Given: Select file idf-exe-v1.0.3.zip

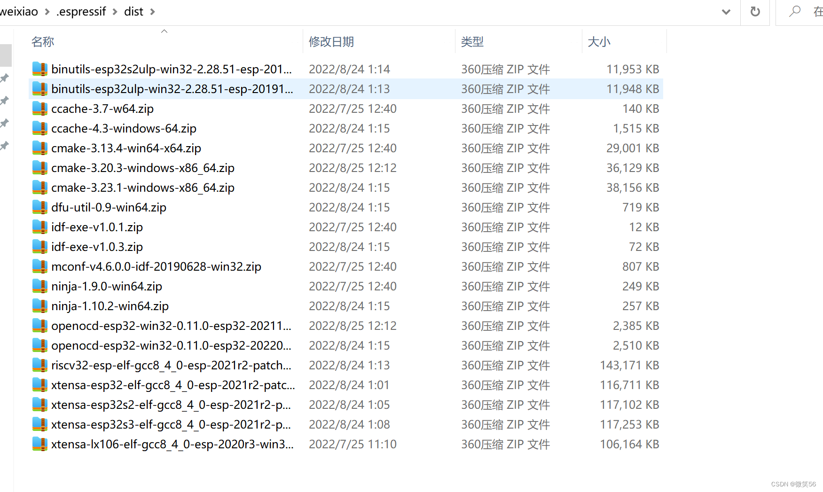Looking at the screenshot, I should coord(97,247).
